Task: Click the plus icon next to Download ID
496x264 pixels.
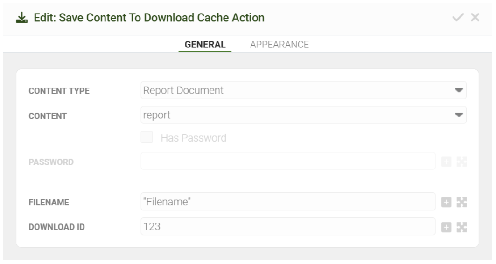Action: [447, 227]
